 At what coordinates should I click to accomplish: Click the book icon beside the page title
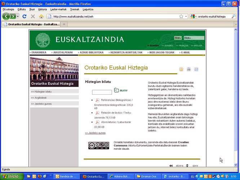pyautogui.click(x=181, y=69)
